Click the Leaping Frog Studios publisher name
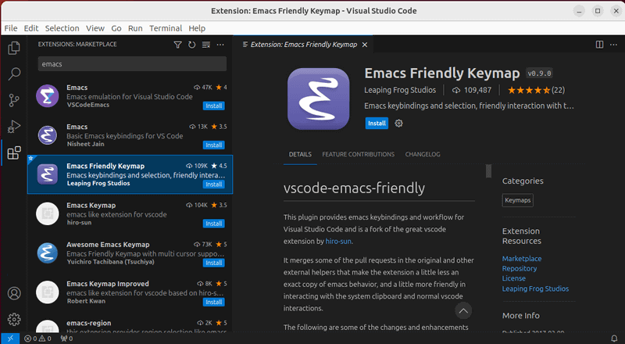Screen dimensions: 625x344 400,90
